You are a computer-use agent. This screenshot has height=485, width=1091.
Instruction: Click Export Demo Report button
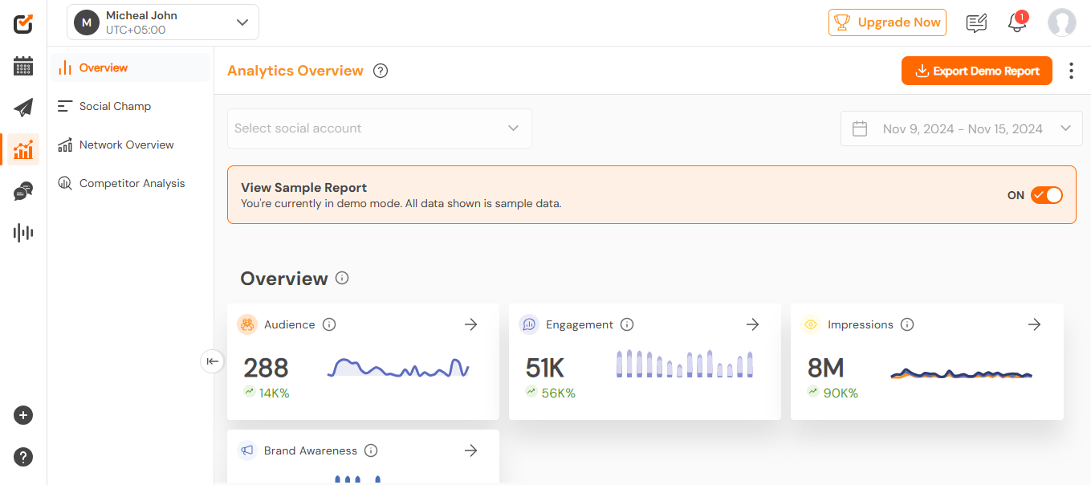pos(977,71)
